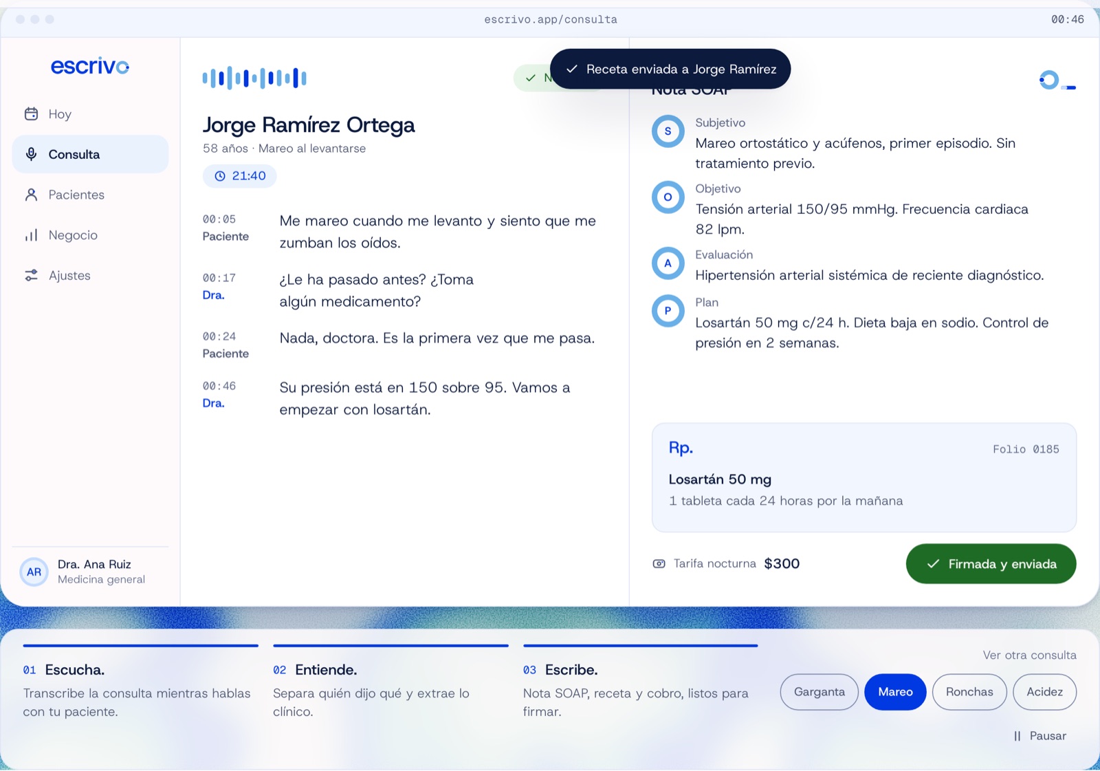Select the Mareo consultation chip

895,692
